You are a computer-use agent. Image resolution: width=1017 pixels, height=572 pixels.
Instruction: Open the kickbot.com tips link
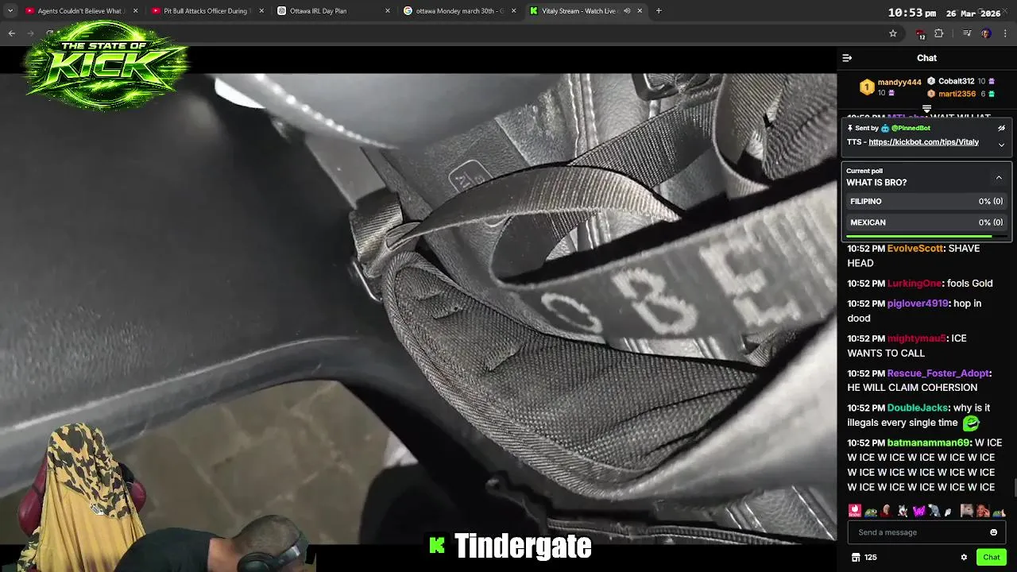(x=923, y=142)
